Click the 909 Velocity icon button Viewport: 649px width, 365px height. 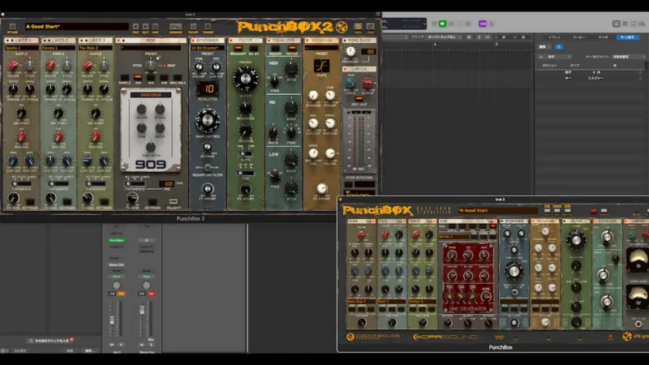[x=174, y=201]
